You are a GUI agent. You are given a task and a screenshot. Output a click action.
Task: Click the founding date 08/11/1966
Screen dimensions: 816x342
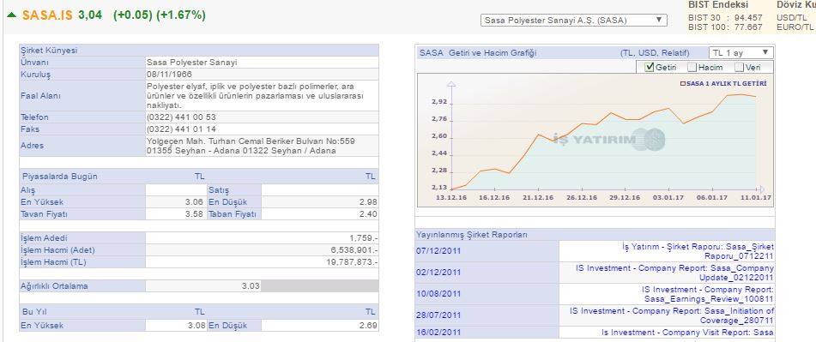click(x=169, y=75)
